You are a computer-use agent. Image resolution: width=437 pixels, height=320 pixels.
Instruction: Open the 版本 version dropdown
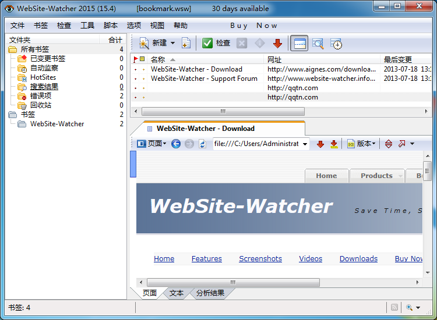click(362, 144)
